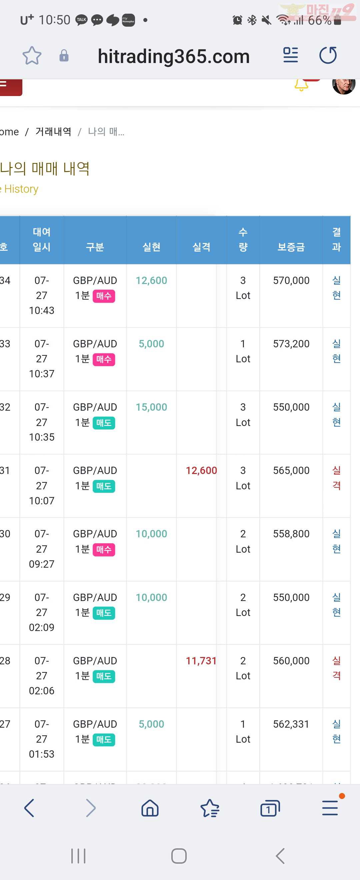Tap the 매도 badge on the 10:35 trade

104,423
